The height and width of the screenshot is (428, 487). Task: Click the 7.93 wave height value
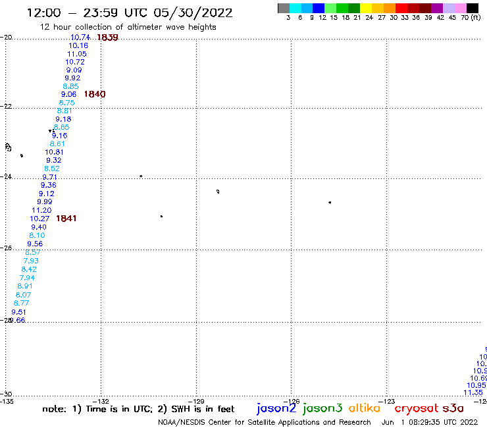pyautogui.click(x=31, y=261)
